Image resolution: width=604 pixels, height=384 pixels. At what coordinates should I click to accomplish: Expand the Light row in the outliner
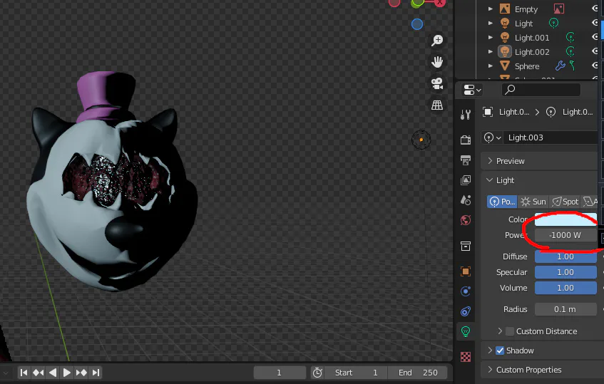[491, 23]
